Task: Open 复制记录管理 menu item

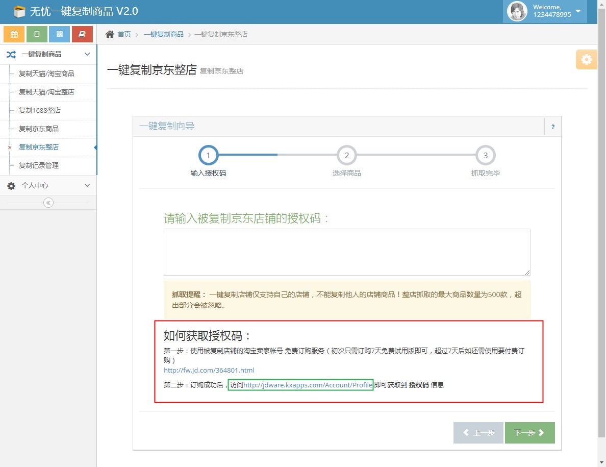Action: [x=48, y=165]
